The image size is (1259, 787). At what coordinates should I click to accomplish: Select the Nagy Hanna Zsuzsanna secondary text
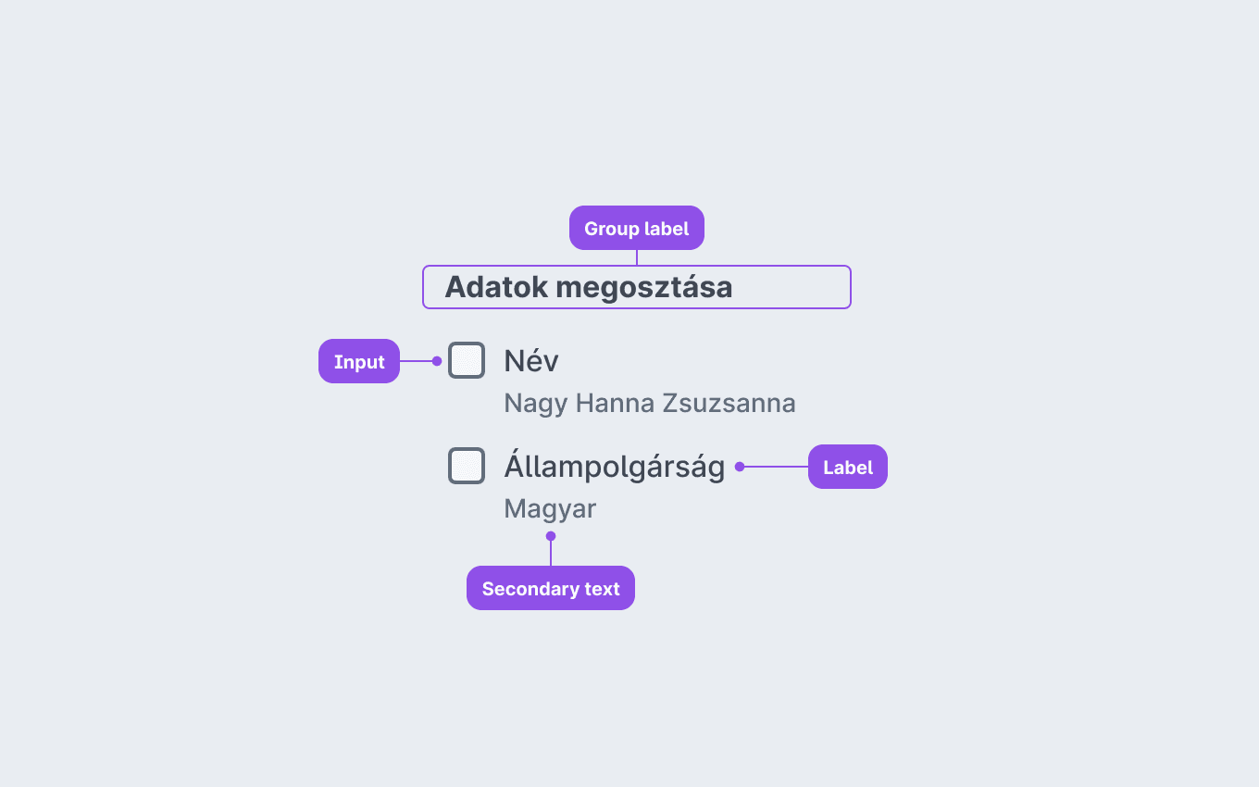tap(650, 404)
